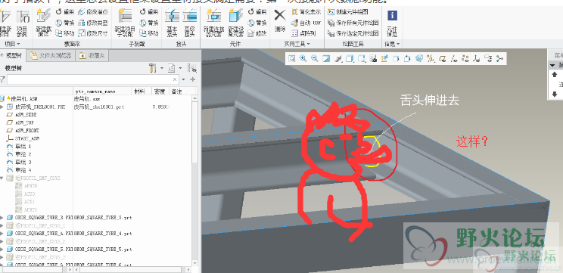This screenshot has height=273, width=563.
Task: Click into the model tree search field
Action: [93, 79]
